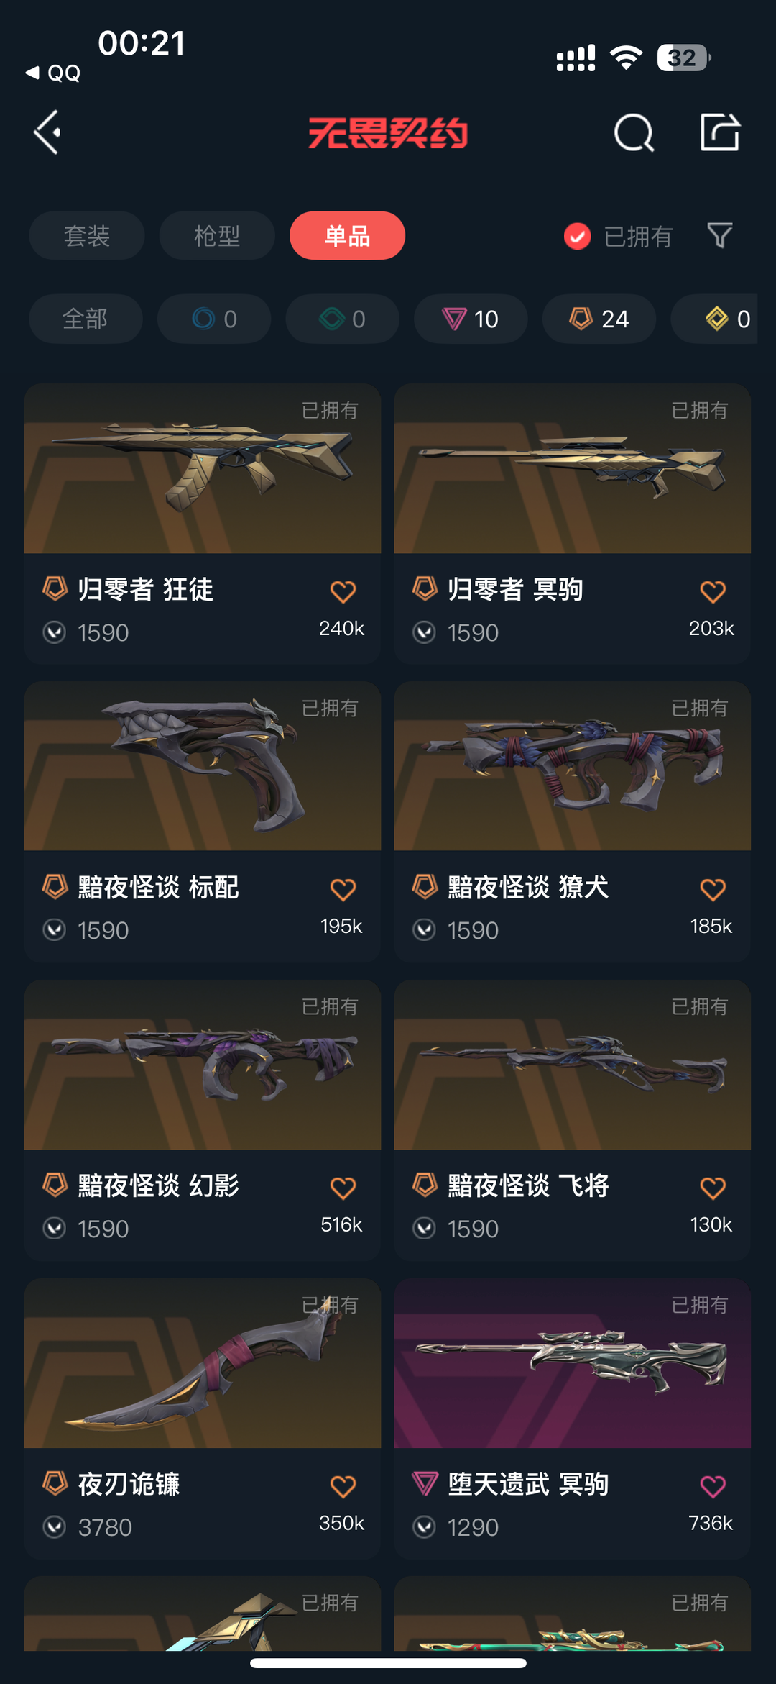The width and height of the screenshot is (776, 1684).
Task: Tap heart icon on 黯夜怪谈 飞将
Action: click(x=713, y=1188)
